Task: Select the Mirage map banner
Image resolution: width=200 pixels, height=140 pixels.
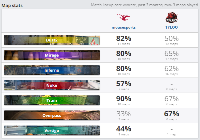Action: tap(52, 55)
